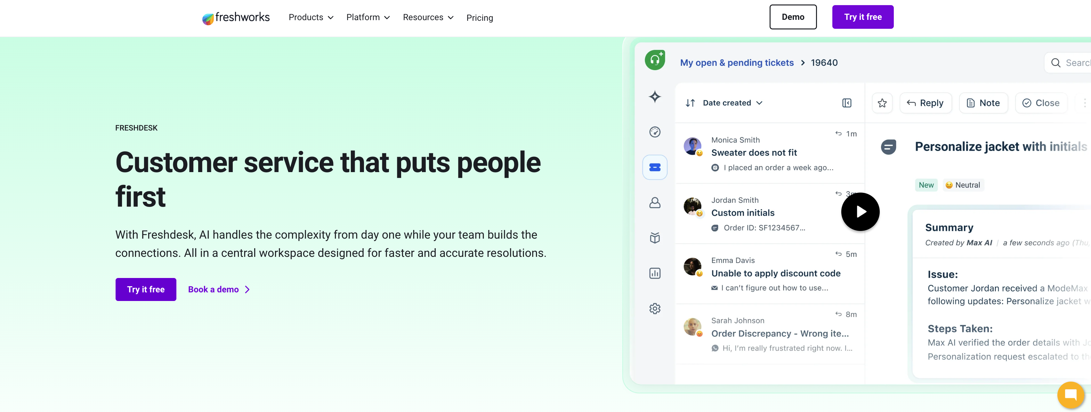Image resolution: width=1091 pixels, height=412 pixels.
Task: Open the live chat widget
Action: tap(1070, 395)
